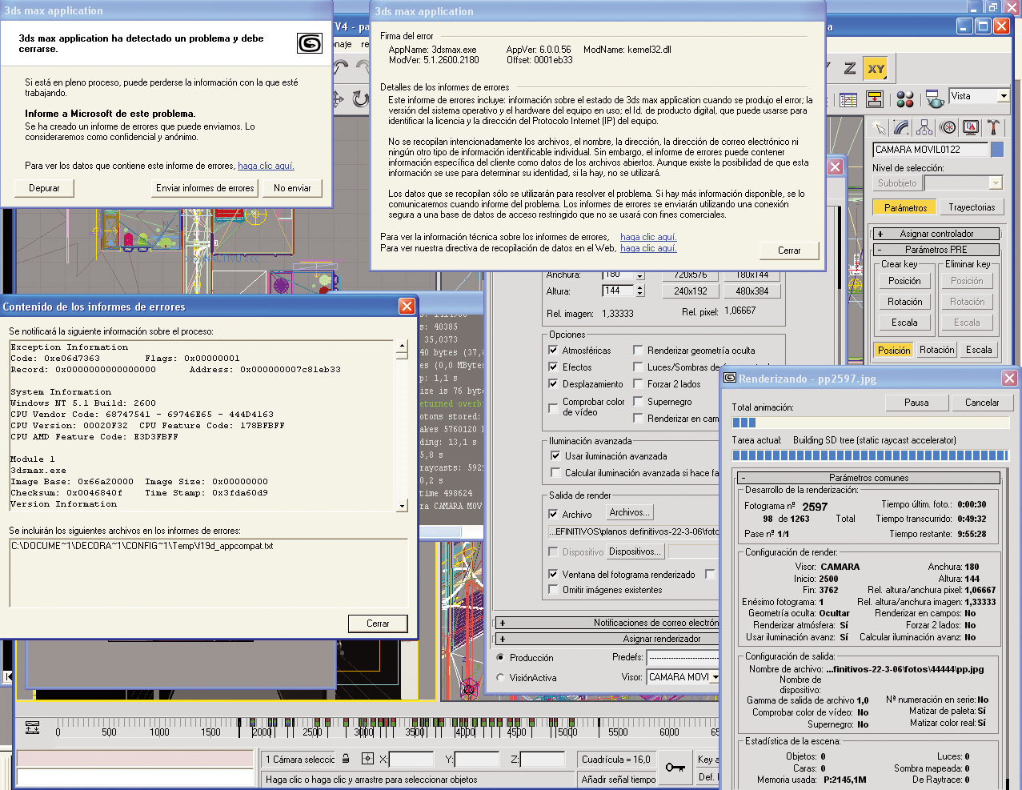The image size is (1022, 790).
Task: Click Pausa in the rendering dialog
Action: (x=916, y=403)
